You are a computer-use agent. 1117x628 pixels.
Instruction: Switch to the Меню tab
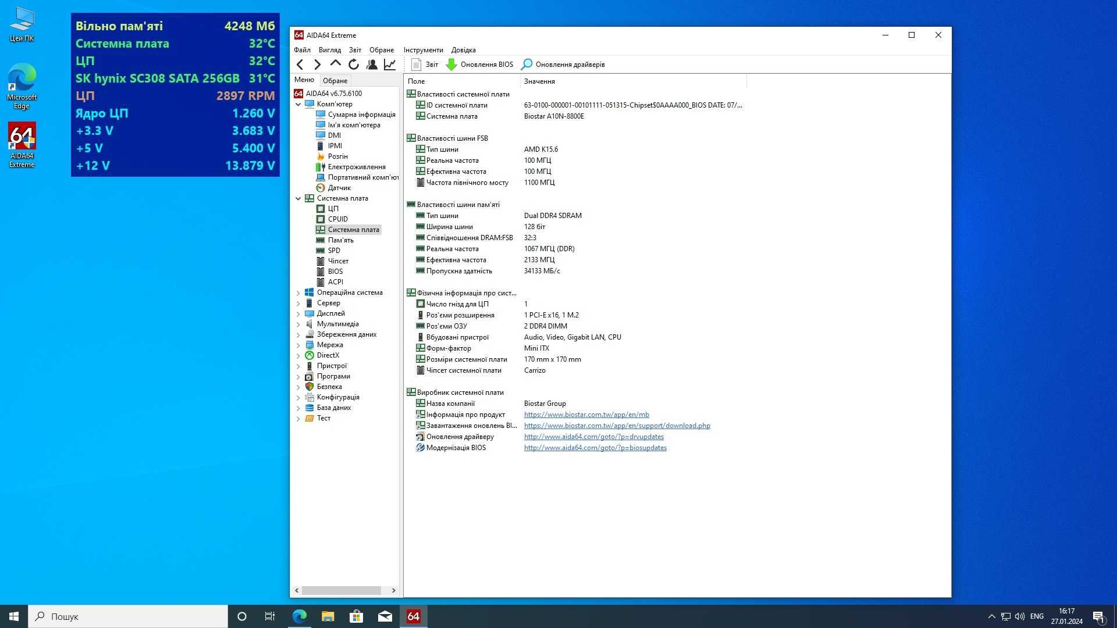[304, 80]
